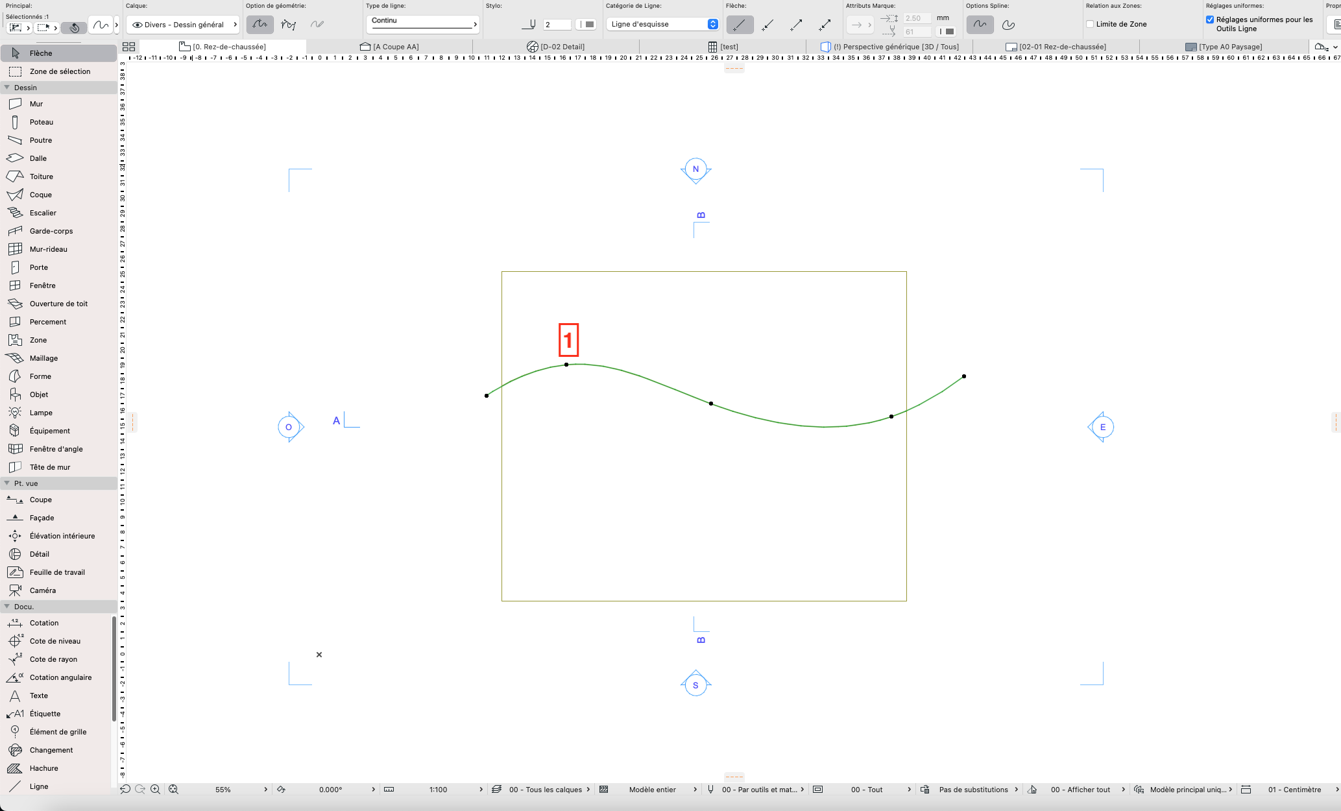Switch to the 0. Rez-de-chaussée tab
Image resolution: width=1341 pixels, height=811 pixels.
[223, 47]
